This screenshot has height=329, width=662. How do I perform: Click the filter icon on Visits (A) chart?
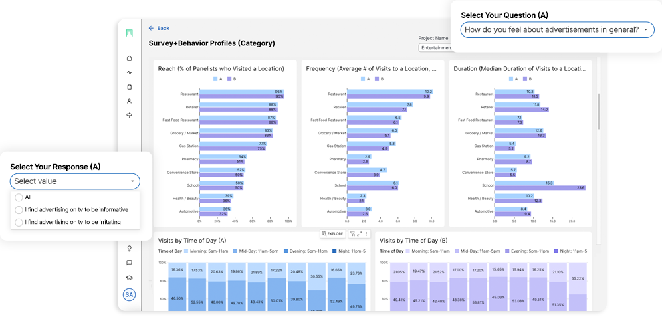352,233
